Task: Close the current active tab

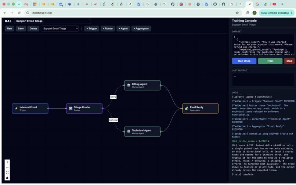Action: 250,4
